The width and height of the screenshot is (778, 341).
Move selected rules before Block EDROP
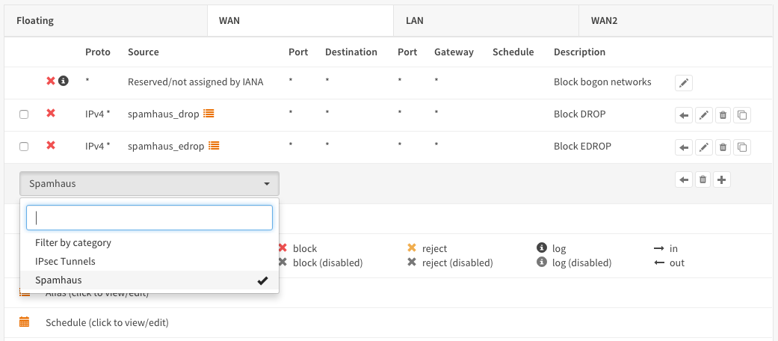click(684, 147)
